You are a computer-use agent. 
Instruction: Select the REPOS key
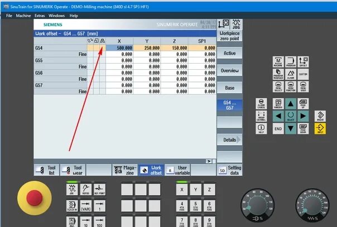click(86, 190)
